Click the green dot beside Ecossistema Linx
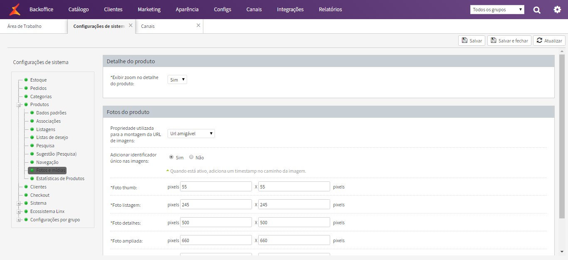Viewport: 568px width, 260px height. pos(26,211)
